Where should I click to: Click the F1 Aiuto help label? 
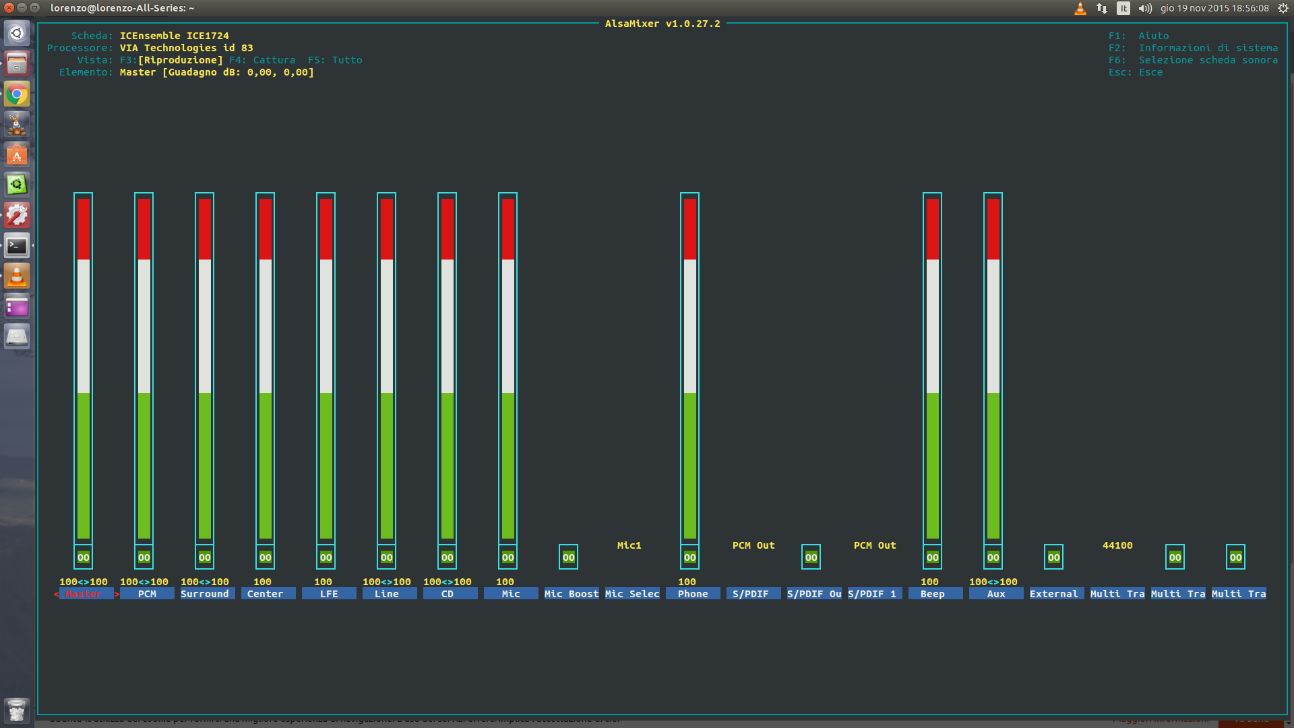tap(1139, 36)
